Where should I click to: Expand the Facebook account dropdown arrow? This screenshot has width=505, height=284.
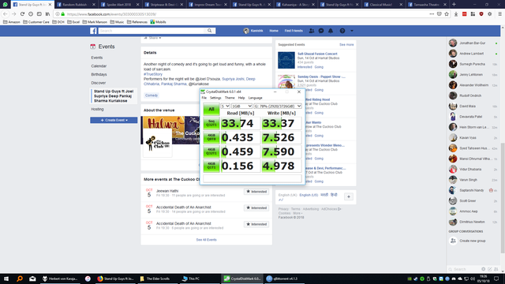(x=352, y=31)
